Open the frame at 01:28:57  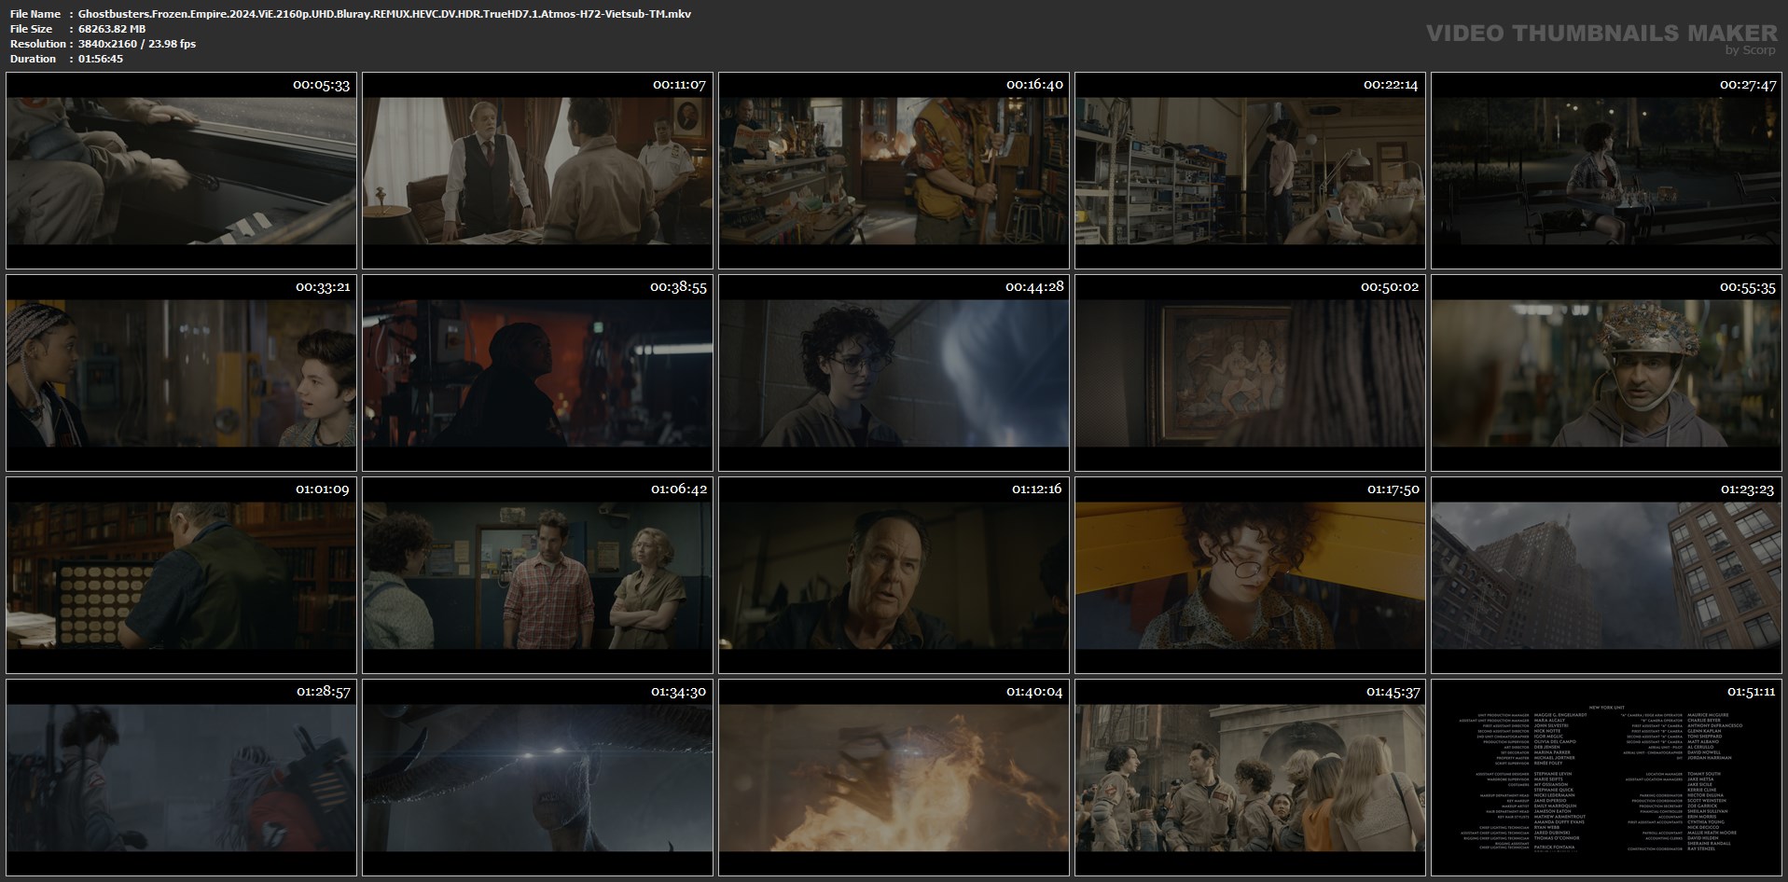(181, 778)
